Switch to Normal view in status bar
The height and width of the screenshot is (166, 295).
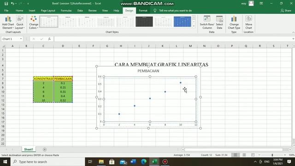pos(235,155)
